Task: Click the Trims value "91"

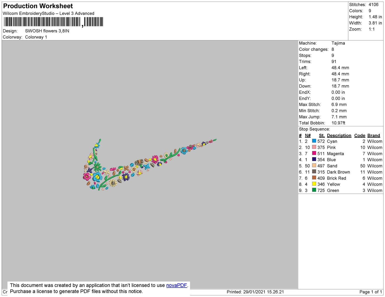Action: pyautogui.click(x=334, y=62)
